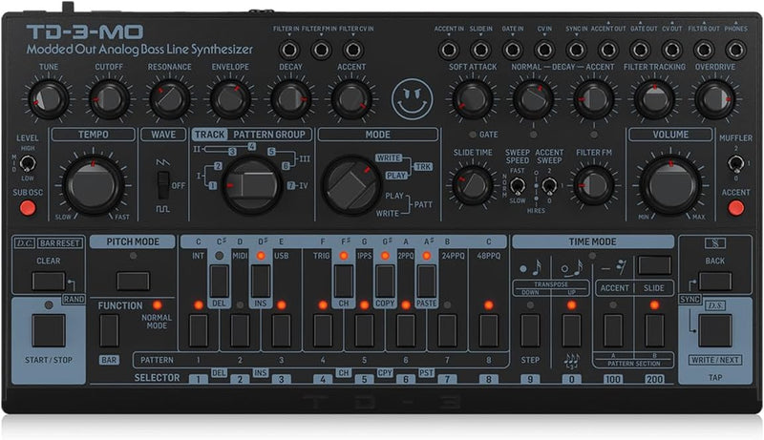Toggle the Sweep Speed switch
The height and width of the screenshot is (440, 764).
(x=517, y=185)
